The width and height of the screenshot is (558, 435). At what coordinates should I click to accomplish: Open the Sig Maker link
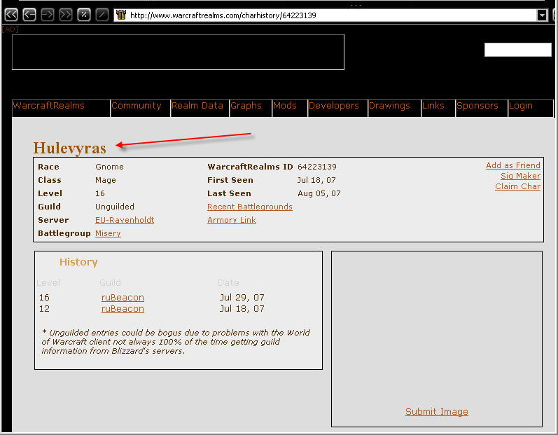pyautogui.click(x=520, y=176)
